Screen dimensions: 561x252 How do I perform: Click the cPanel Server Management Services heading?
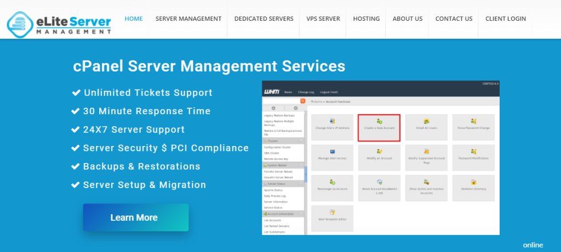click(x=209, y=66)
